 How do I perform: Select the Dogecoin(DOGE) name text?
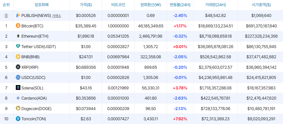click(36, 109)
